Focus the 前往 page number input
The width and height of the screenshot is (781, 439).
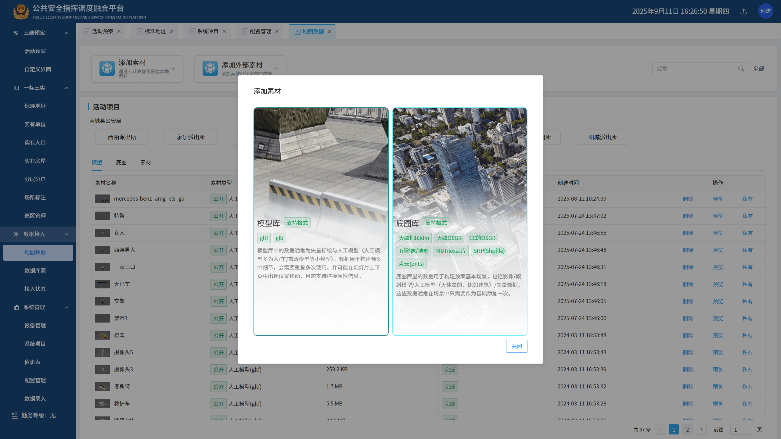click(x=741, y=429)
